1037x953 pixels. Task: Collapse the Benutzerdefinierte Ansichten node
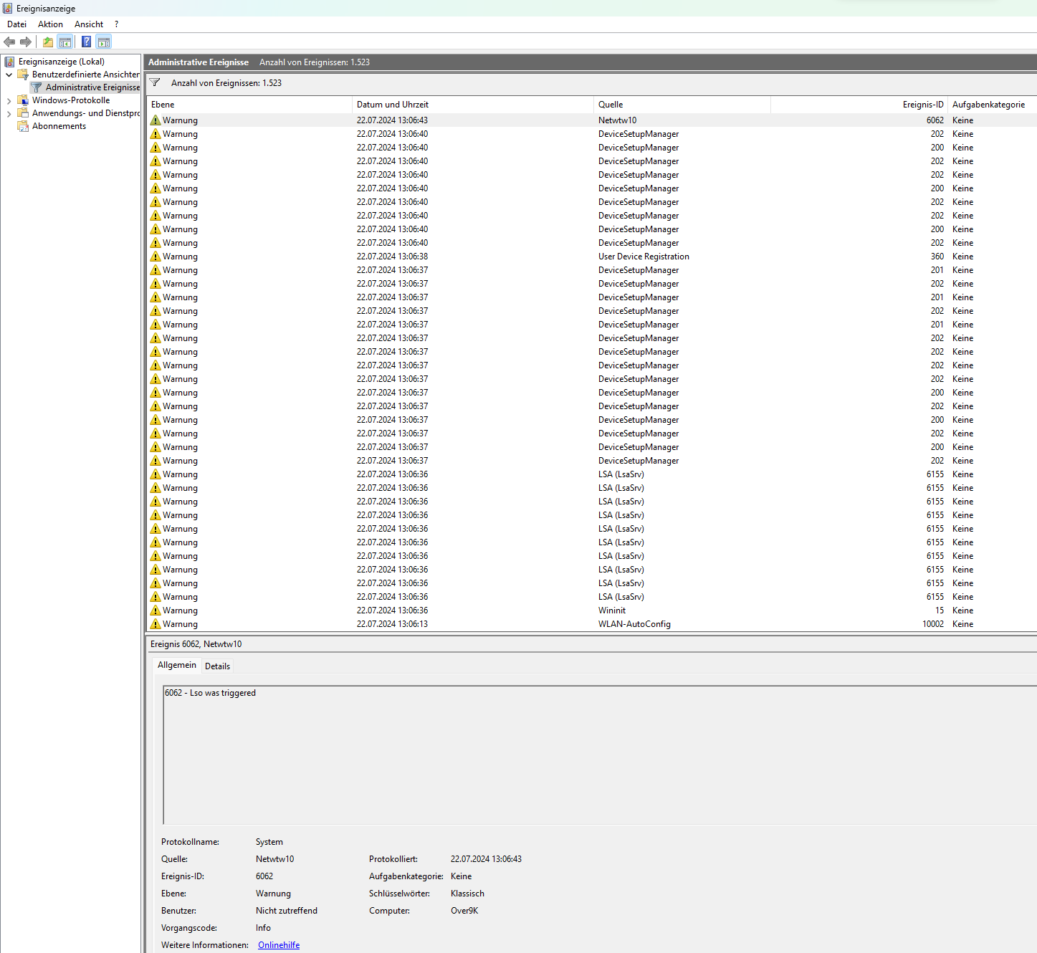(9, 75)
